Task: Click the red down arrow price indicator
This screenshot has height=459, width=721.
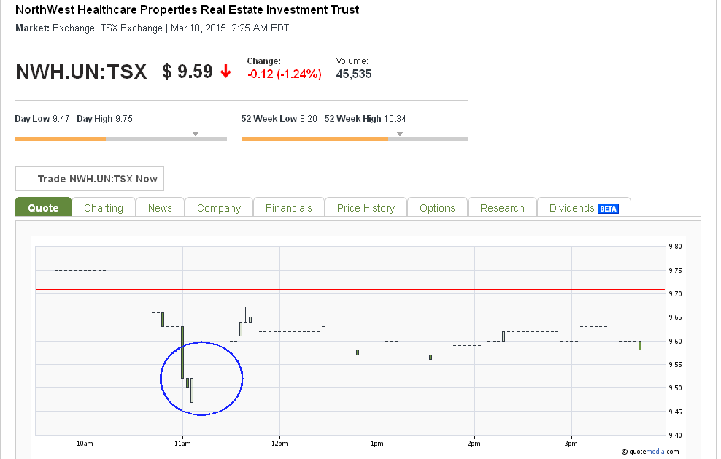Action: (x=225, y=72)
